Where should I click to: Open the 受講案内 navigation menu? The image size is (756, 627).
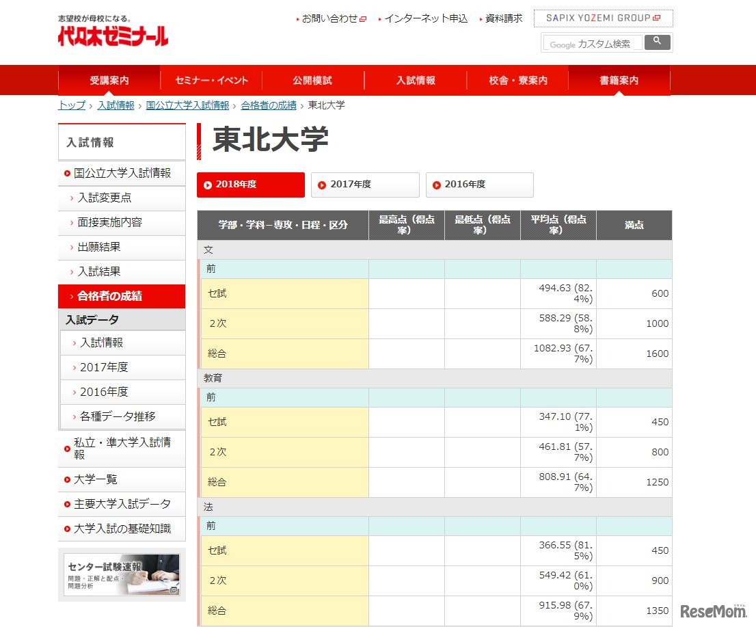(109, 80)
